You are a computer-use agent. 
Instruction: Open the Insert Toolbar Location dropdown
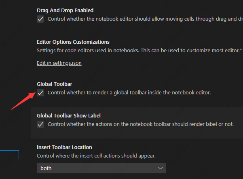point(101,168)
